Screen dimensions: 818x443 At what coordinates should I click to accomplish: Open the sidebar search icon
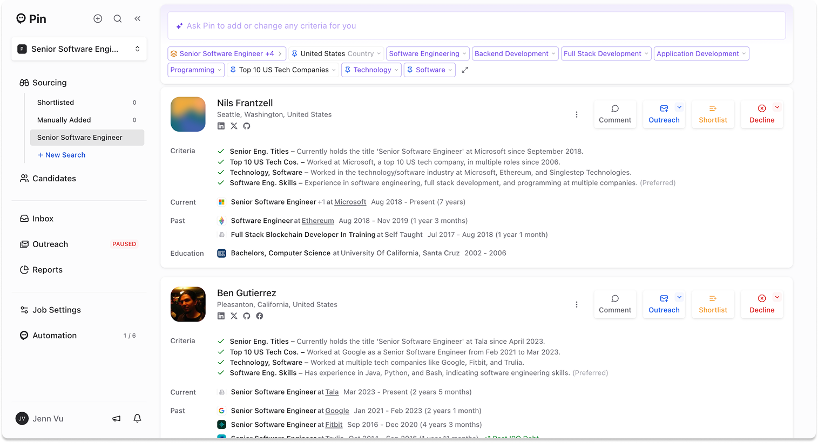pyautogui.click(x=117, y=18)
